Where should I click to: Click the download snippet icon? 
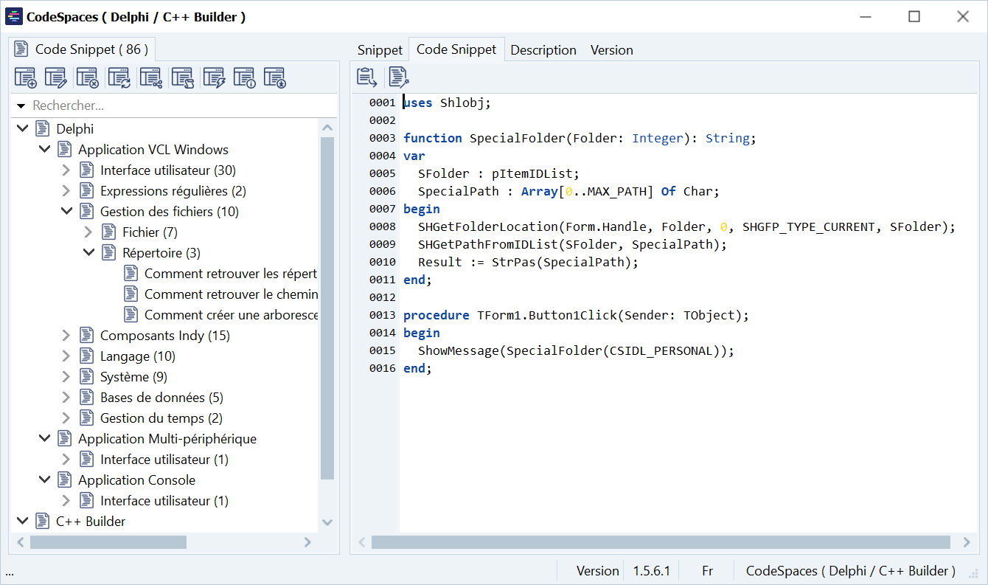coord(275,77)
